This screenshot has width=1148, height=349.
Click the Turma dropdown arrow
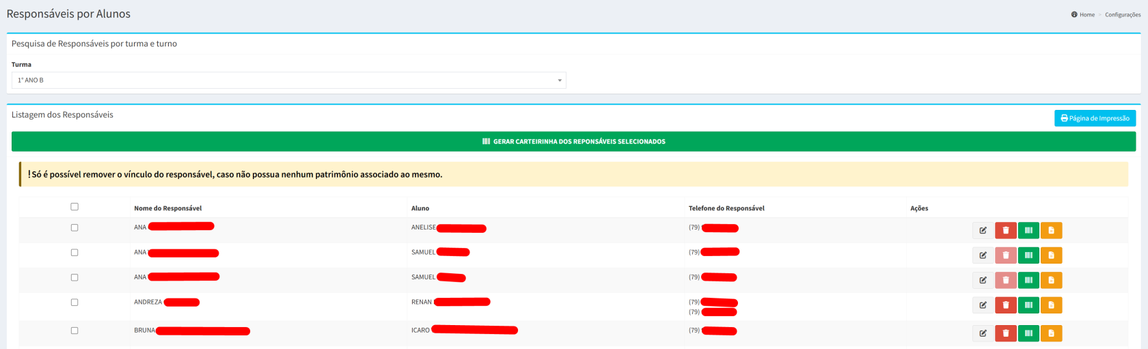(x=559, y=81)
